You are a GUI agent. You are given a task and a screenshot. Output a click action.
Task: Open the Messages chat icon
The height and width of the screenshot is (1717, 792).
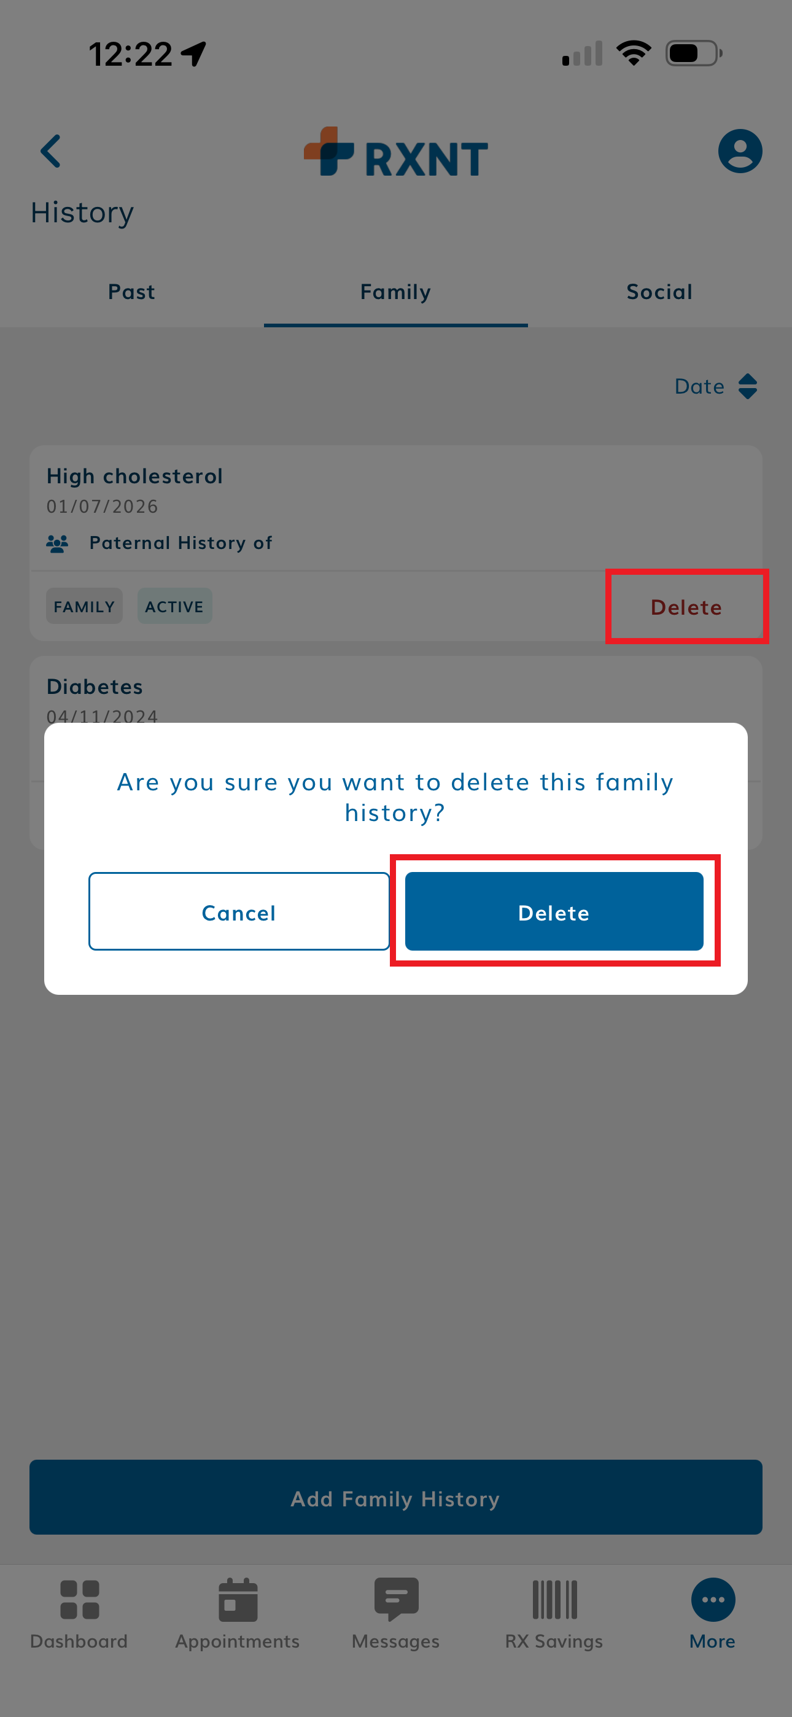(x=396, y=1599)
